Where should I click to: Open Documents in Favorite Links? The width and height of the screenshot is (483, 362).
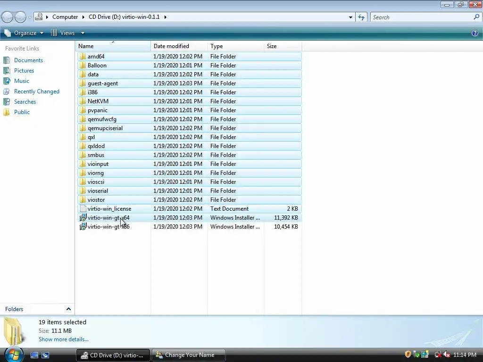[x=28, y=60]
